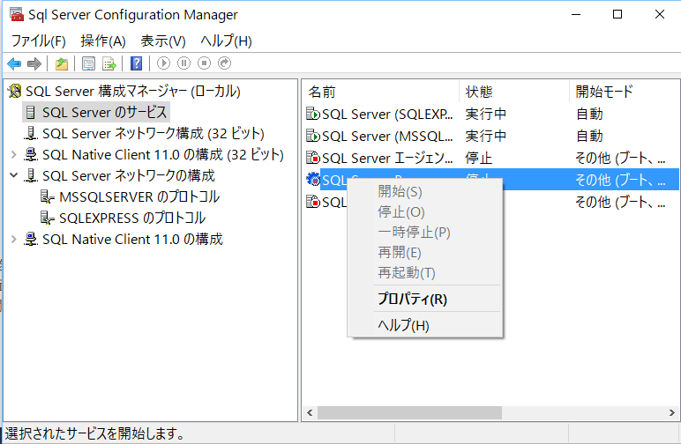Image resolution: width=681 pixels, height=444 pixels.
Task: Click the SQL Server のサービス node icon
Action: click(x=31, y=112)
